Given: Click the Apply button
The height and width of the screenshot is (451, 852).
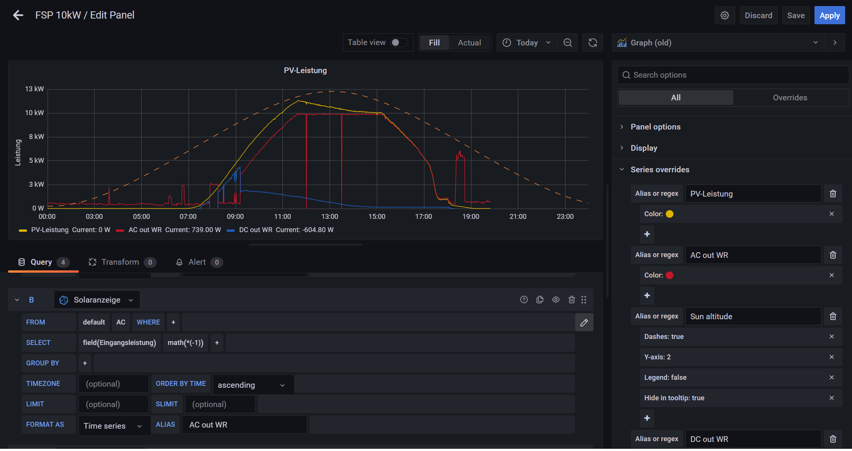Looking at the screenshot, I should coord(829,16).
